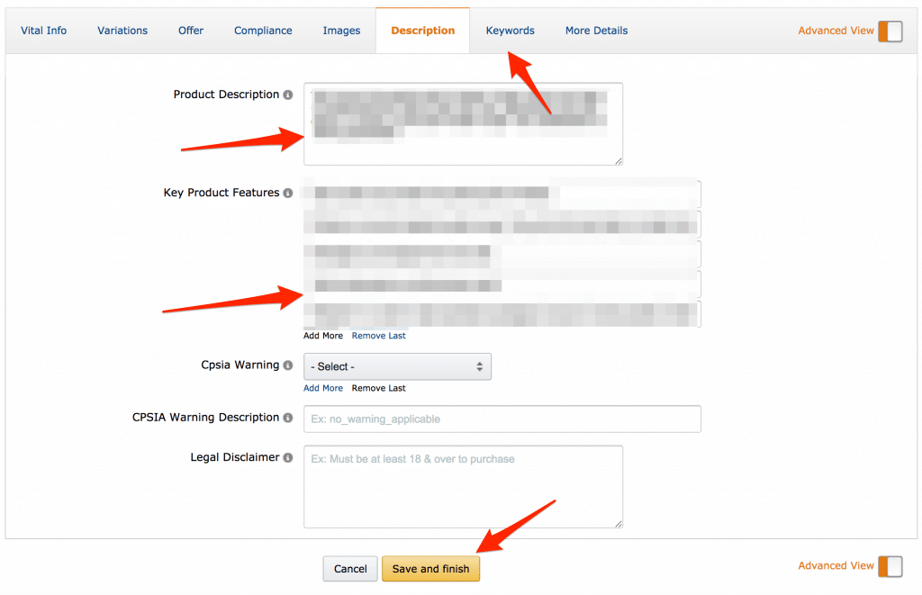Switch to the Keywords tab

(x=510, y=31)
